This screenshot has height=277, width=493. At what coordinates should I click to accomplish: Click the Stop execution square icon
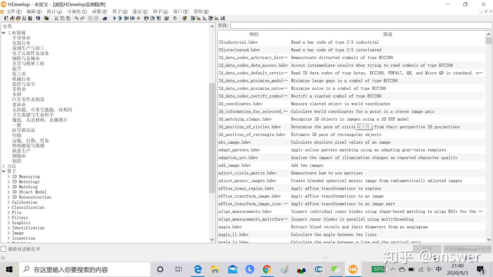[138, 18]
